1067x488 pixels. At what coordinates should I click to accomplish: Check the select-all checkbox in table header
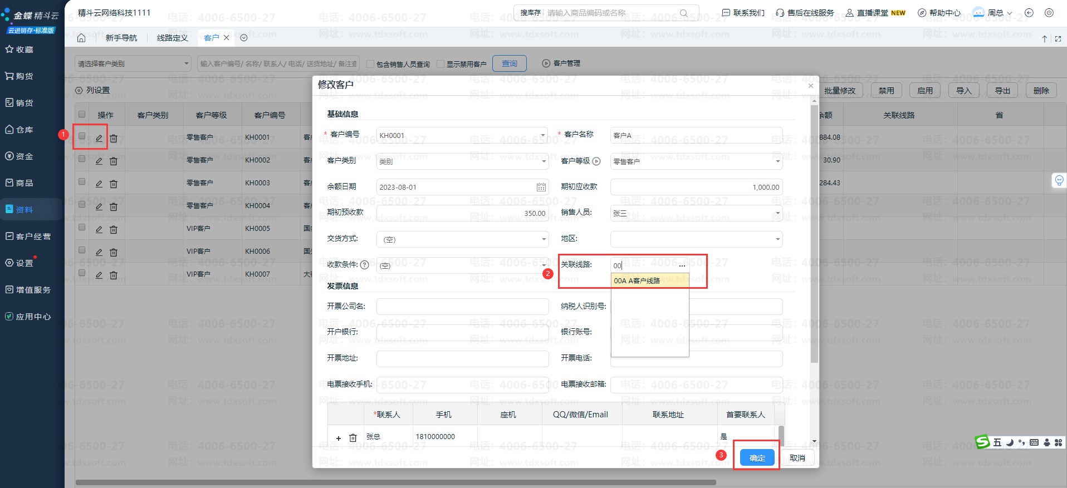pyautogui.click(x=82, y=114)
